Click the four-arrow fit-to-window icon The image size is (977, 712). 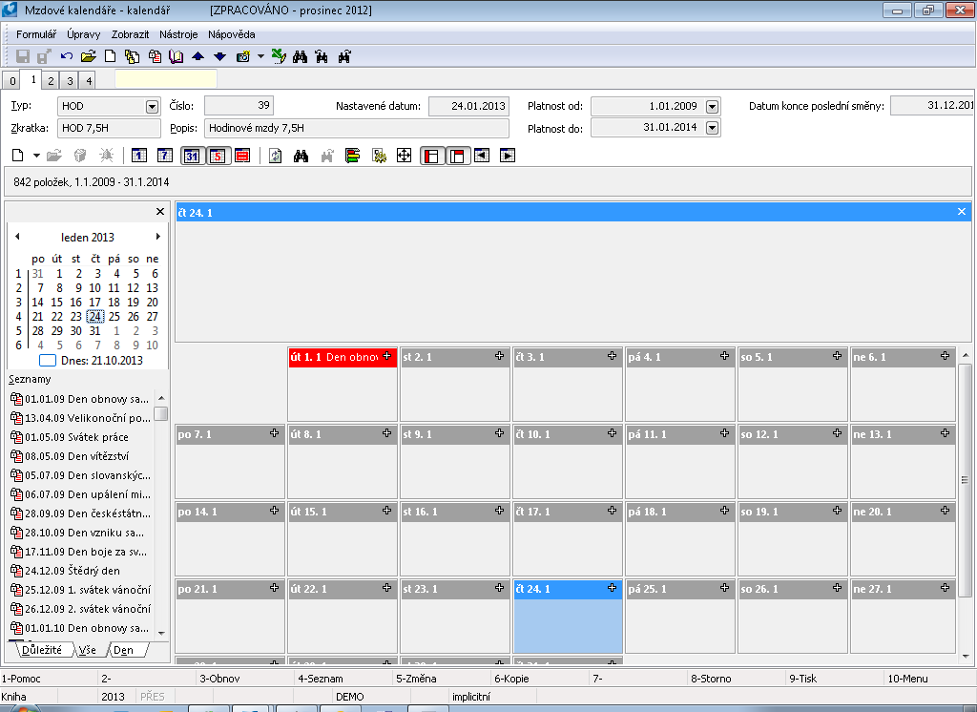[x=404, y=156]
